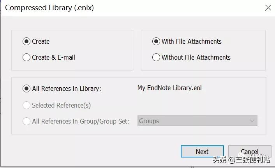Click the "All References in Group/Group Set:" label
Viewport: 275px width, 168px height.
[x=81, y=121]
